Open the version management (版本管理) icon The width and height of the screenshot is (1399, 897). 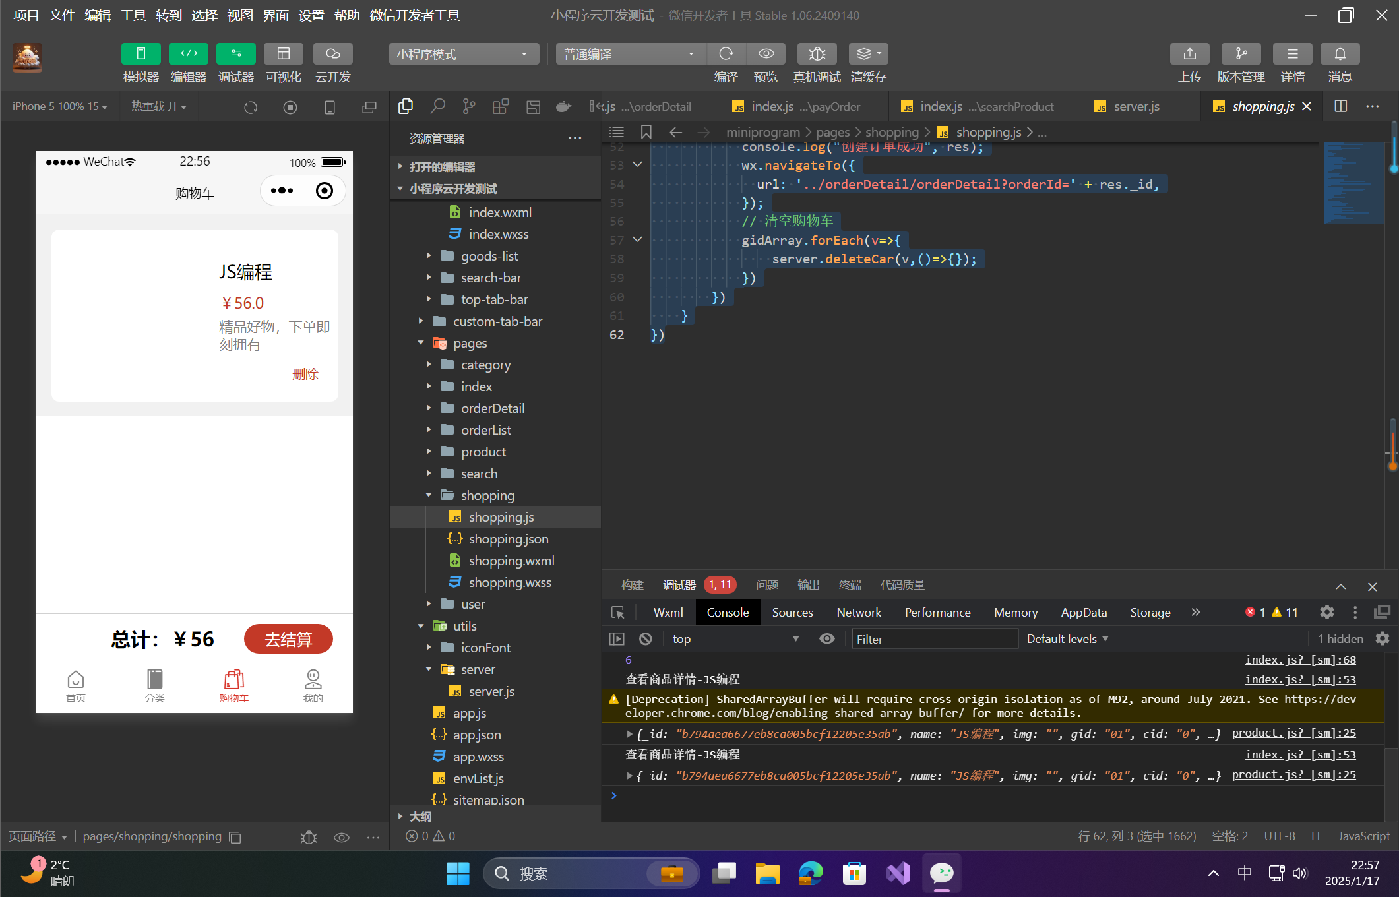point(1241,54)
